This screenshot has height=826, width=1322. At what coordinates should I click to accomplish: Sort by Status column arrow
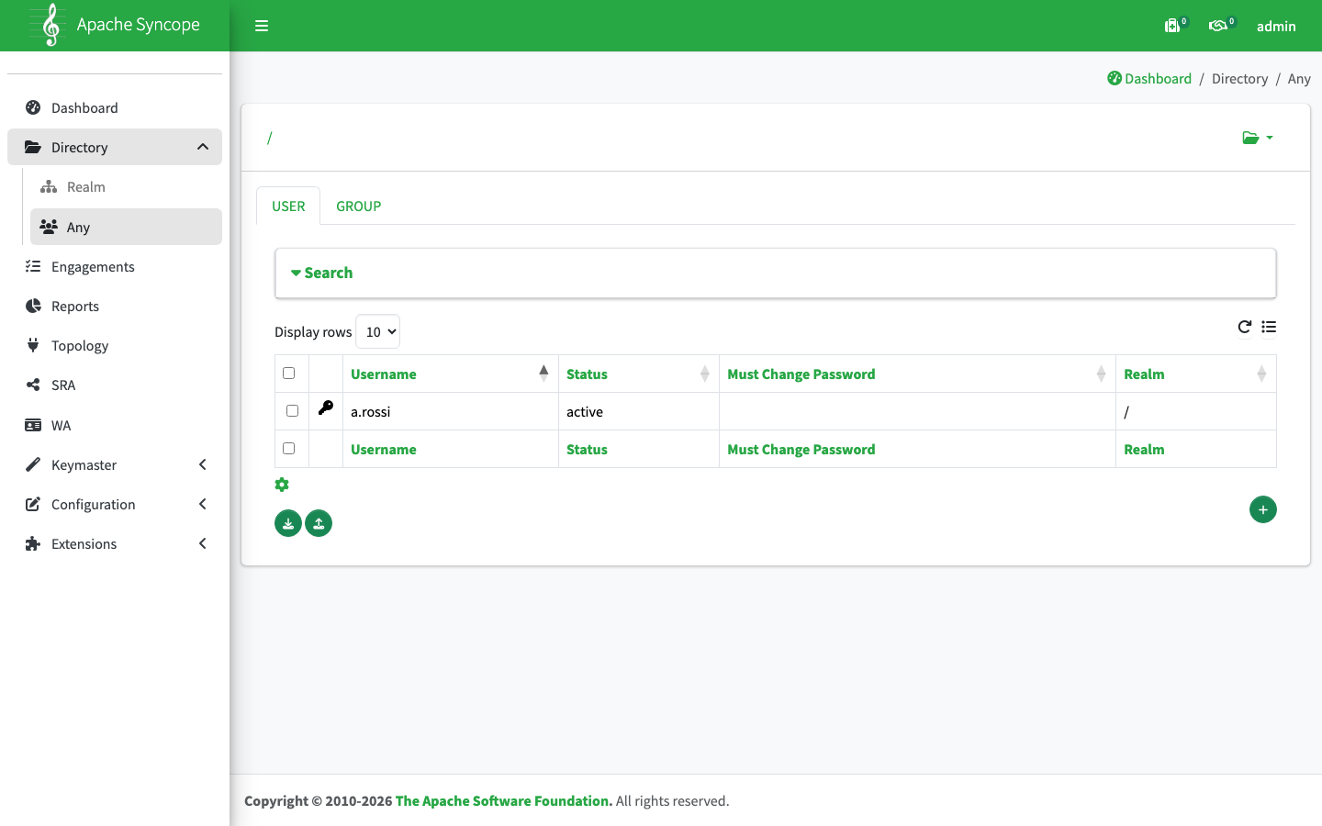coord(705,373)
